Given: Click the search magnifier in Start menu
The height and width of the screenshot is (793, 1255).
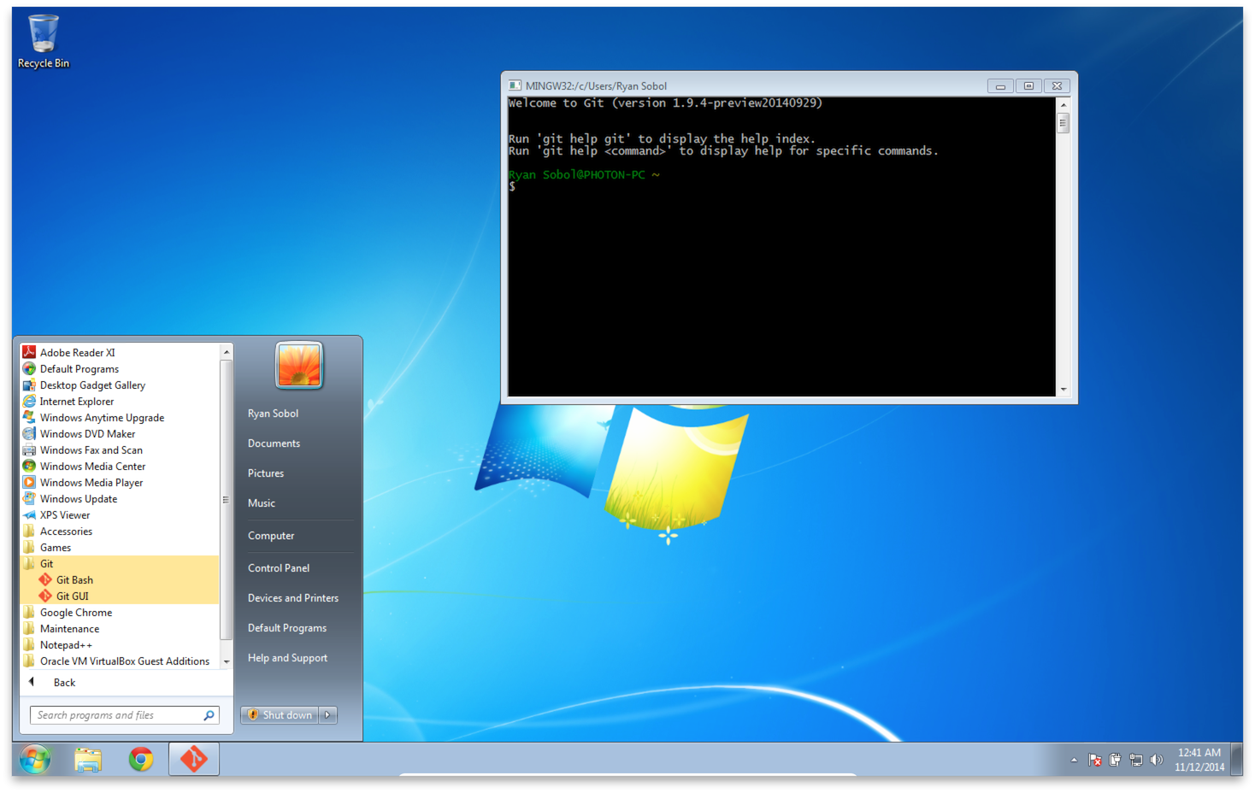Looking at the screenshot, I should coord(209,715).
